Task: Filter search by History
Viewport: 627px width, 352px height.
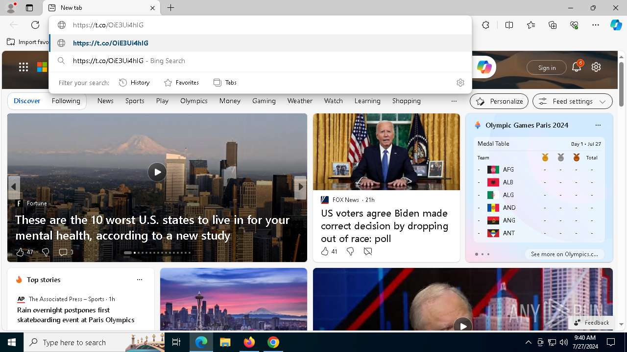Action: [x=134, y=83]
